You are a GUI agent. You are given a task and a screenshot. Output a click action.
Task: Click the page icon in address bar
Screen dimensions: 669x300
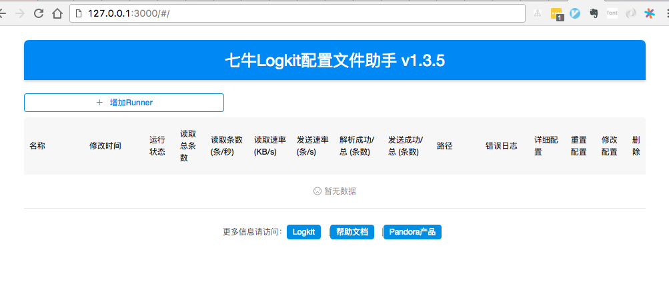click(78, 13)
